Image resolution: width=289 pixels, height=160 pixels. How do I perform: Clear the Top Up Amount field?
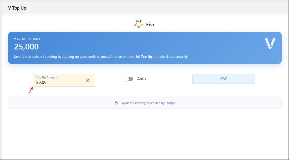[x=88, y=80]
